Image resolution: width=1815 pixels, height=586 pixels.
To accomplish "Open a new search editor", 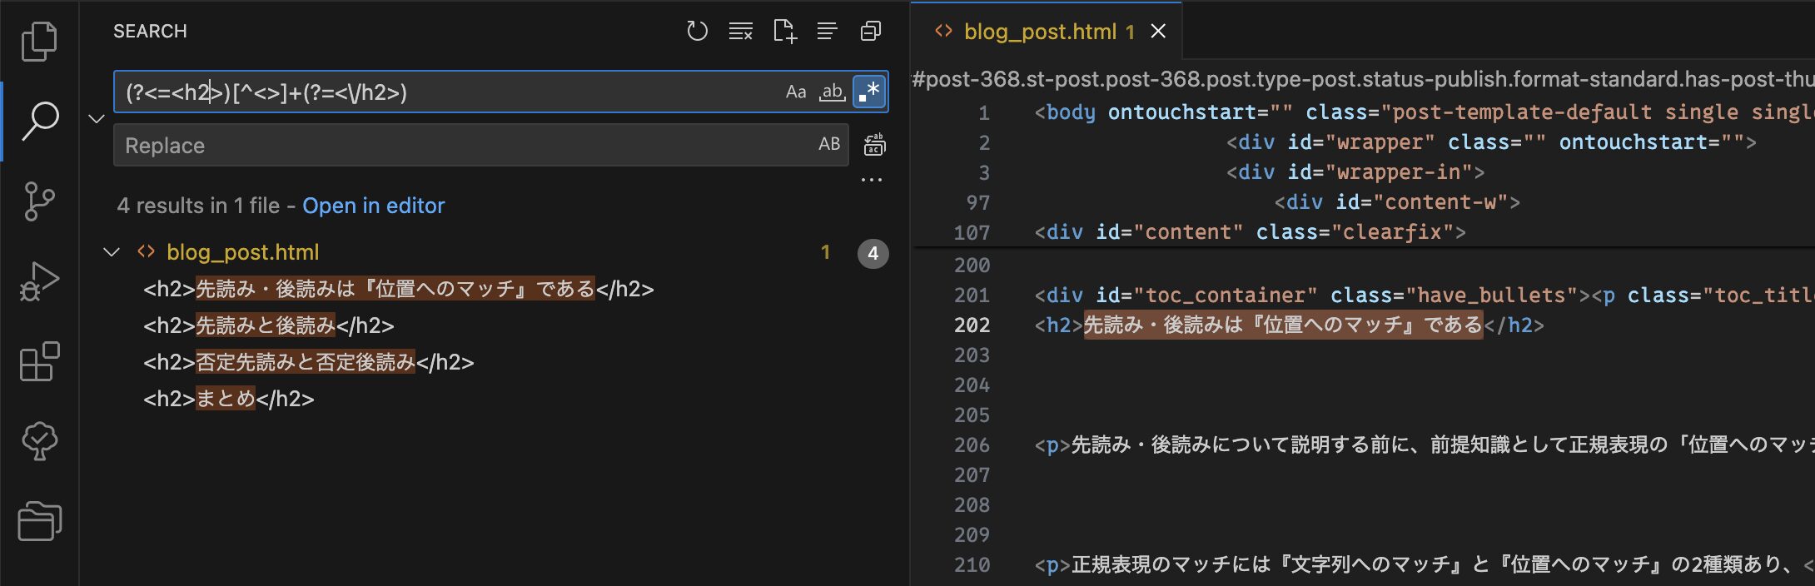I will pos(784,32).
